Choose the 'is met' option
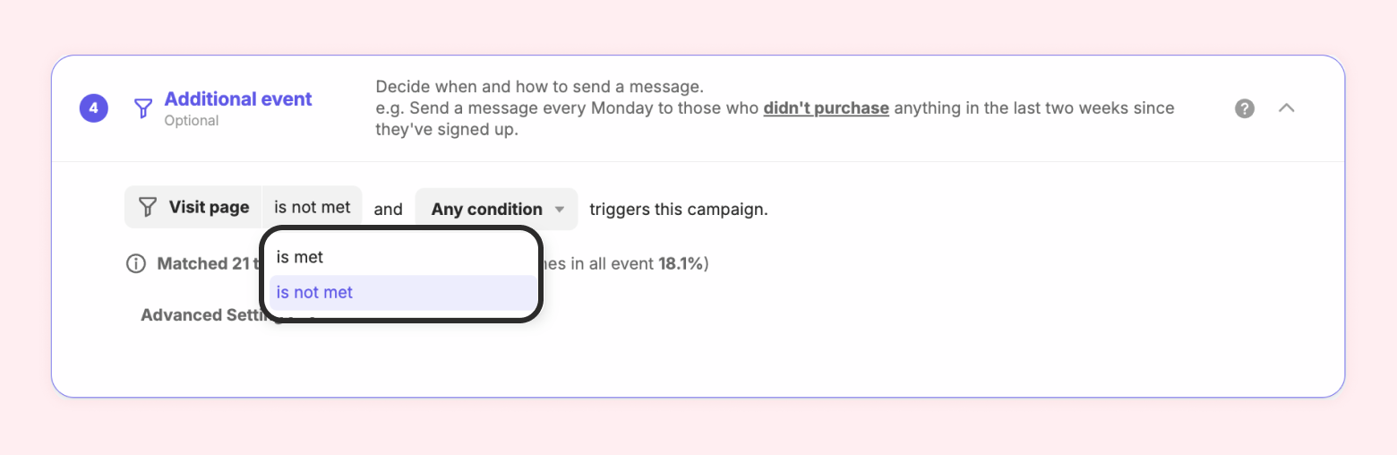 click(x=300, y=257)
